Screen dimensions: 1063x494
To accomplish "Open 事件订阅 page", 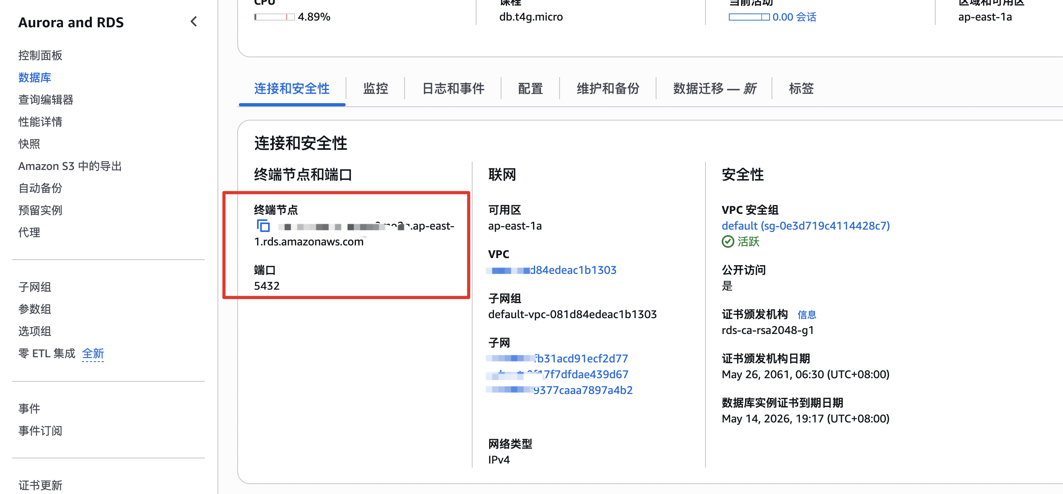I will click(40, 431).
